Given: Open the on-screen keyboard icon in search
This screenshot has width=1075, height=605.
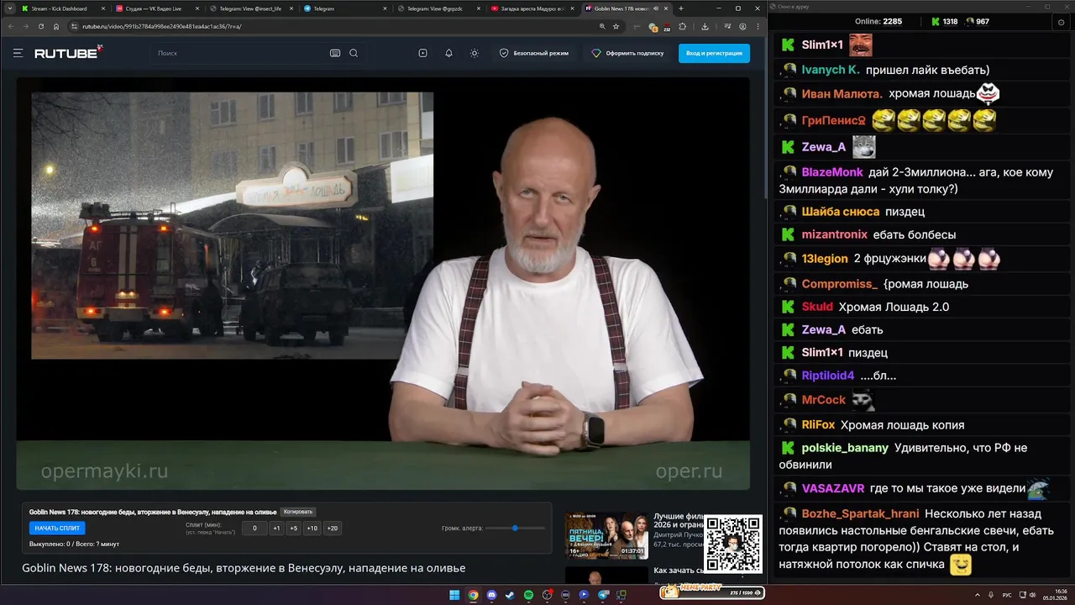Looking at the screenshot, I should [335, 53].
